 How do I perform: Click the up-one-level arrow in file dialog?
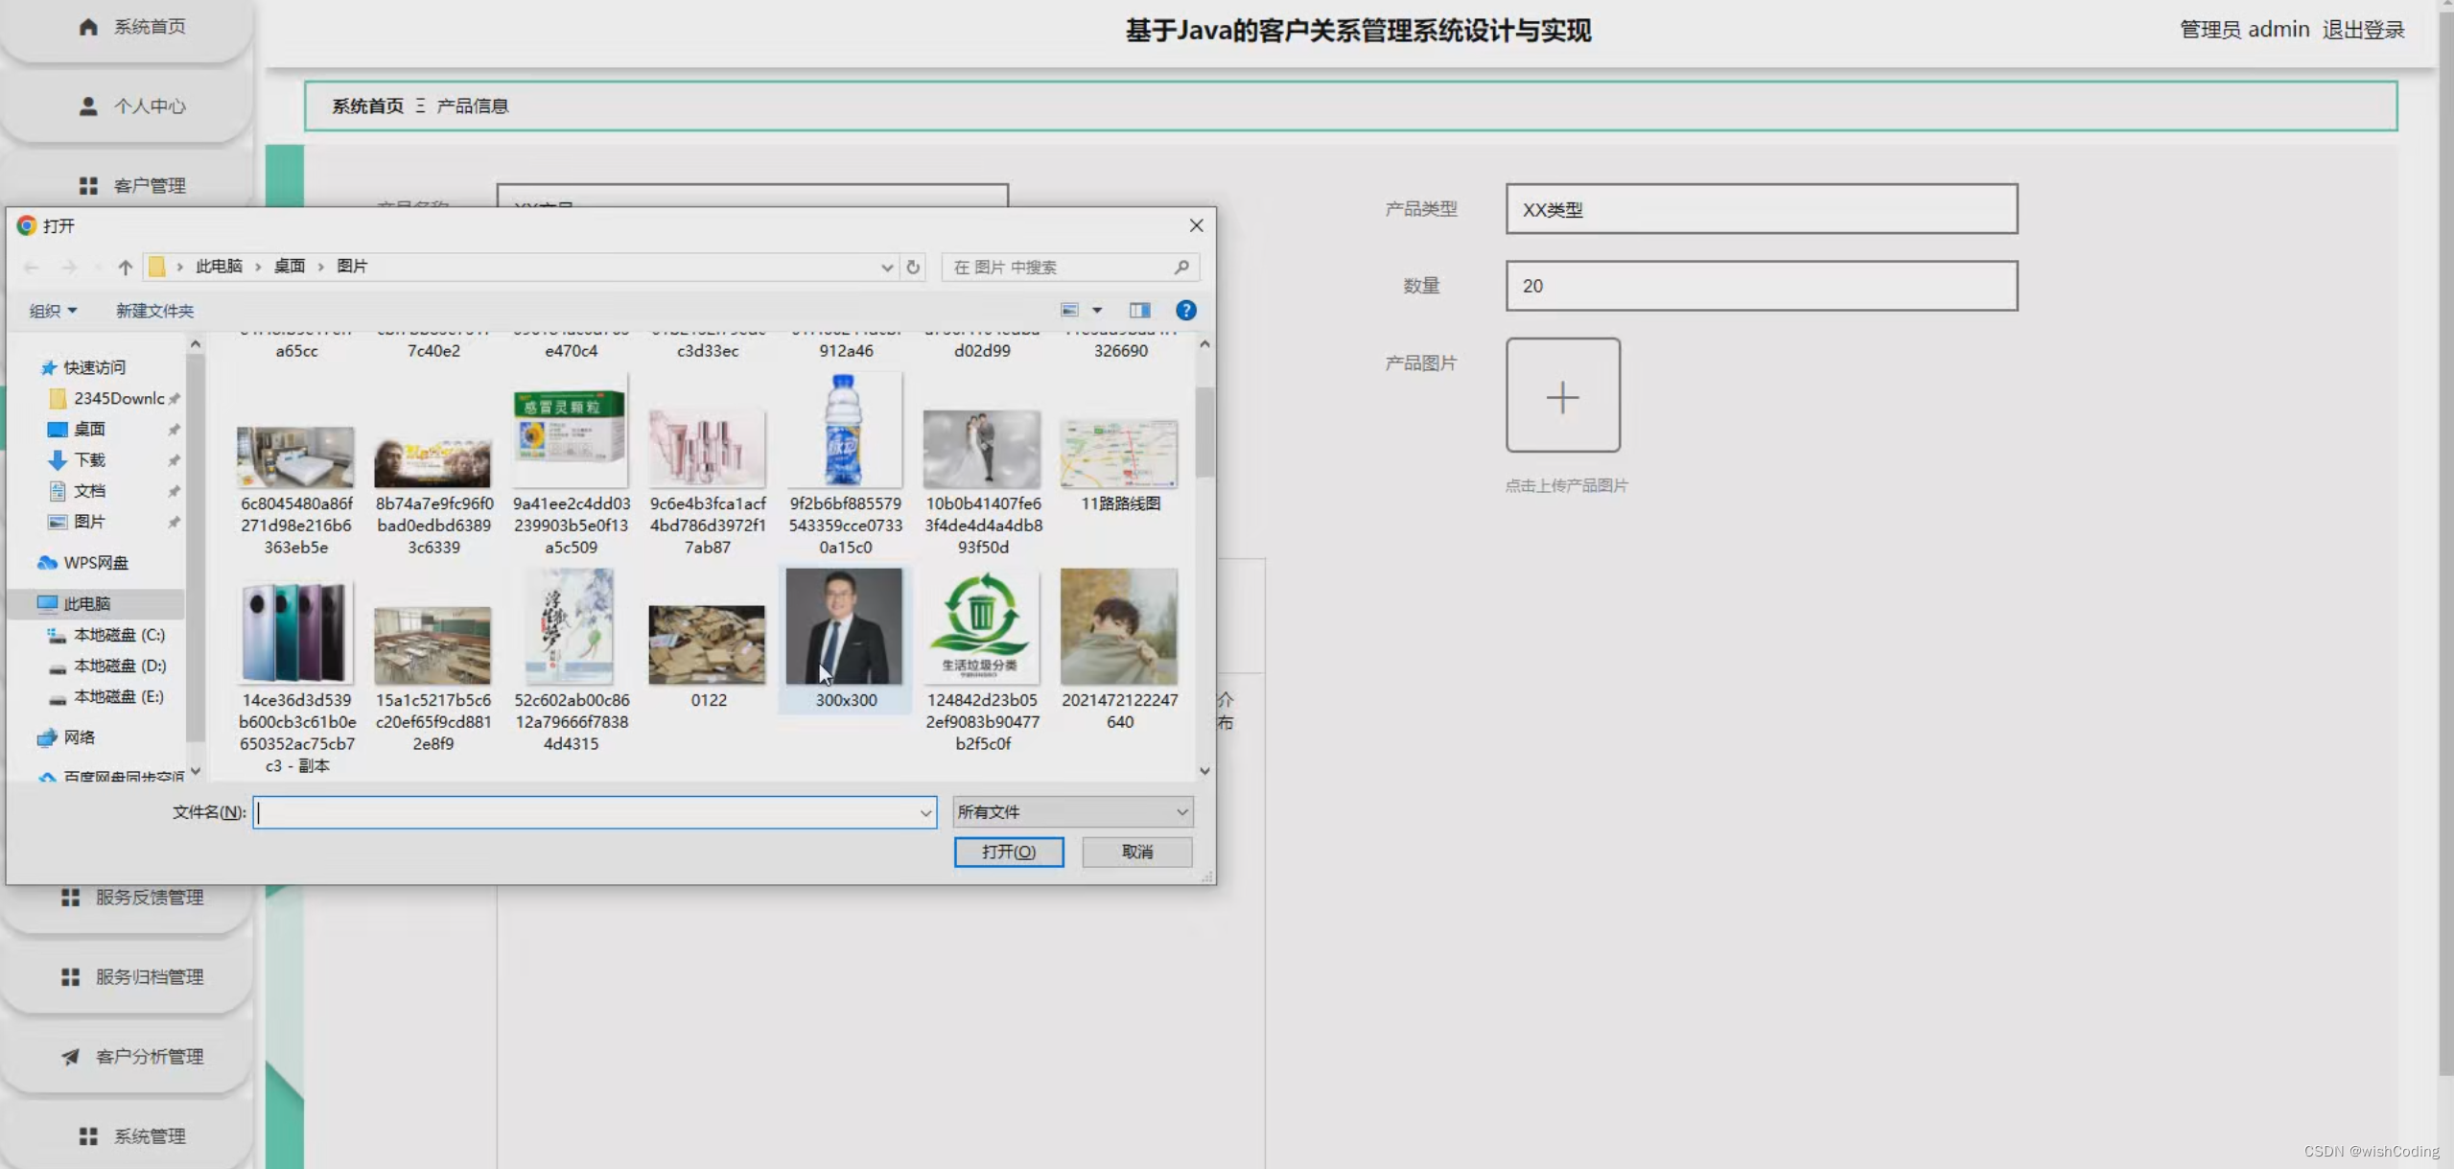click(125, 267)
